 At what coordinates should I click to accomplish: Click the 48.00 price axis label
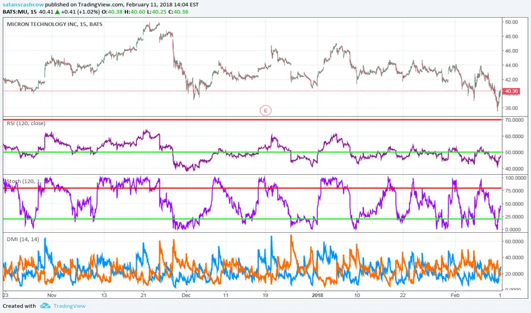(512, 36)
